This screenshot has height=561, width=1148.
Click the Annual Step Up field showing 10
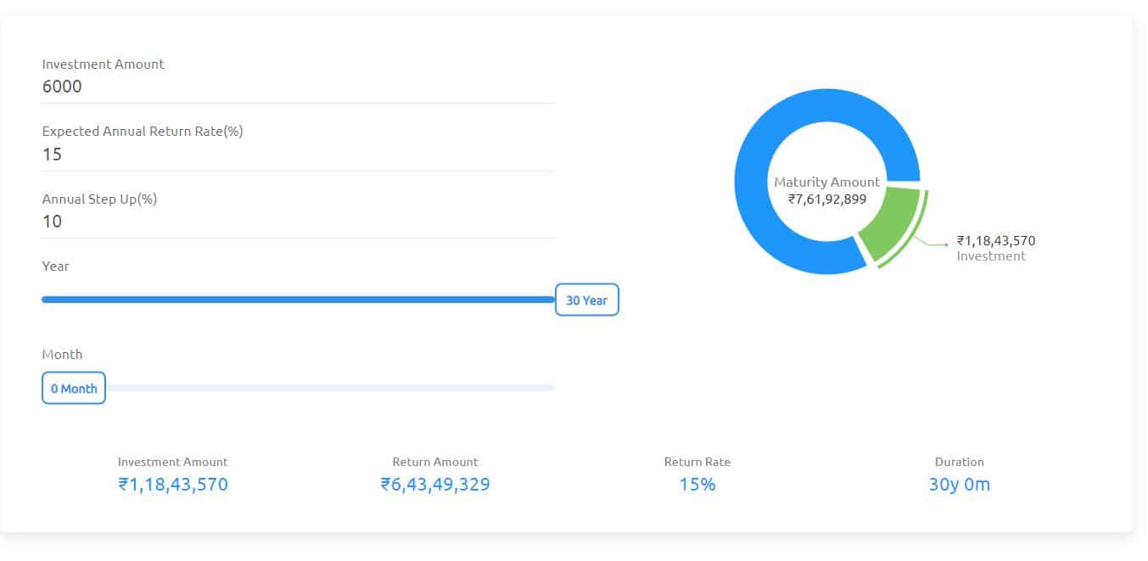298,222
